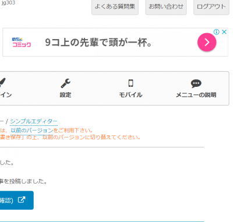Close the advertisement banner
The width and height of the screenshot is (233, 222).
tap(224, 32)
